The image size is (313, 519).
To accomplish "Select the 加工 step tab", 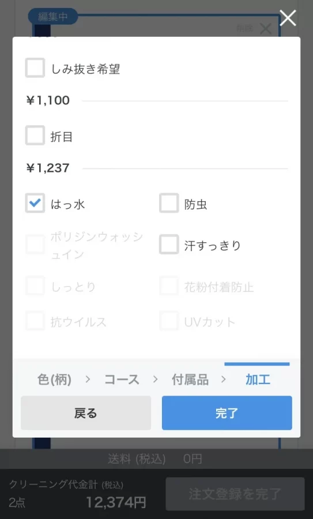I will 258,379.
